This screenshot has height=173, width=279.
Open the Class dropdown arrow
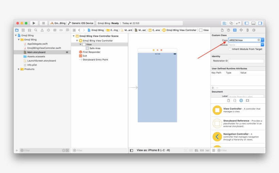(x=262, y=40)
